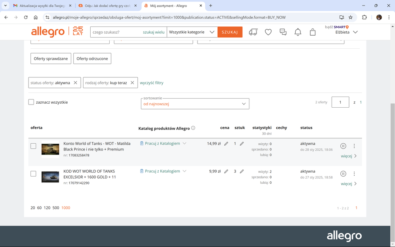The height and width of the screenshot is (247, 395).
Task: Open Chrome profile avatar
Action: tap(379, 17)
